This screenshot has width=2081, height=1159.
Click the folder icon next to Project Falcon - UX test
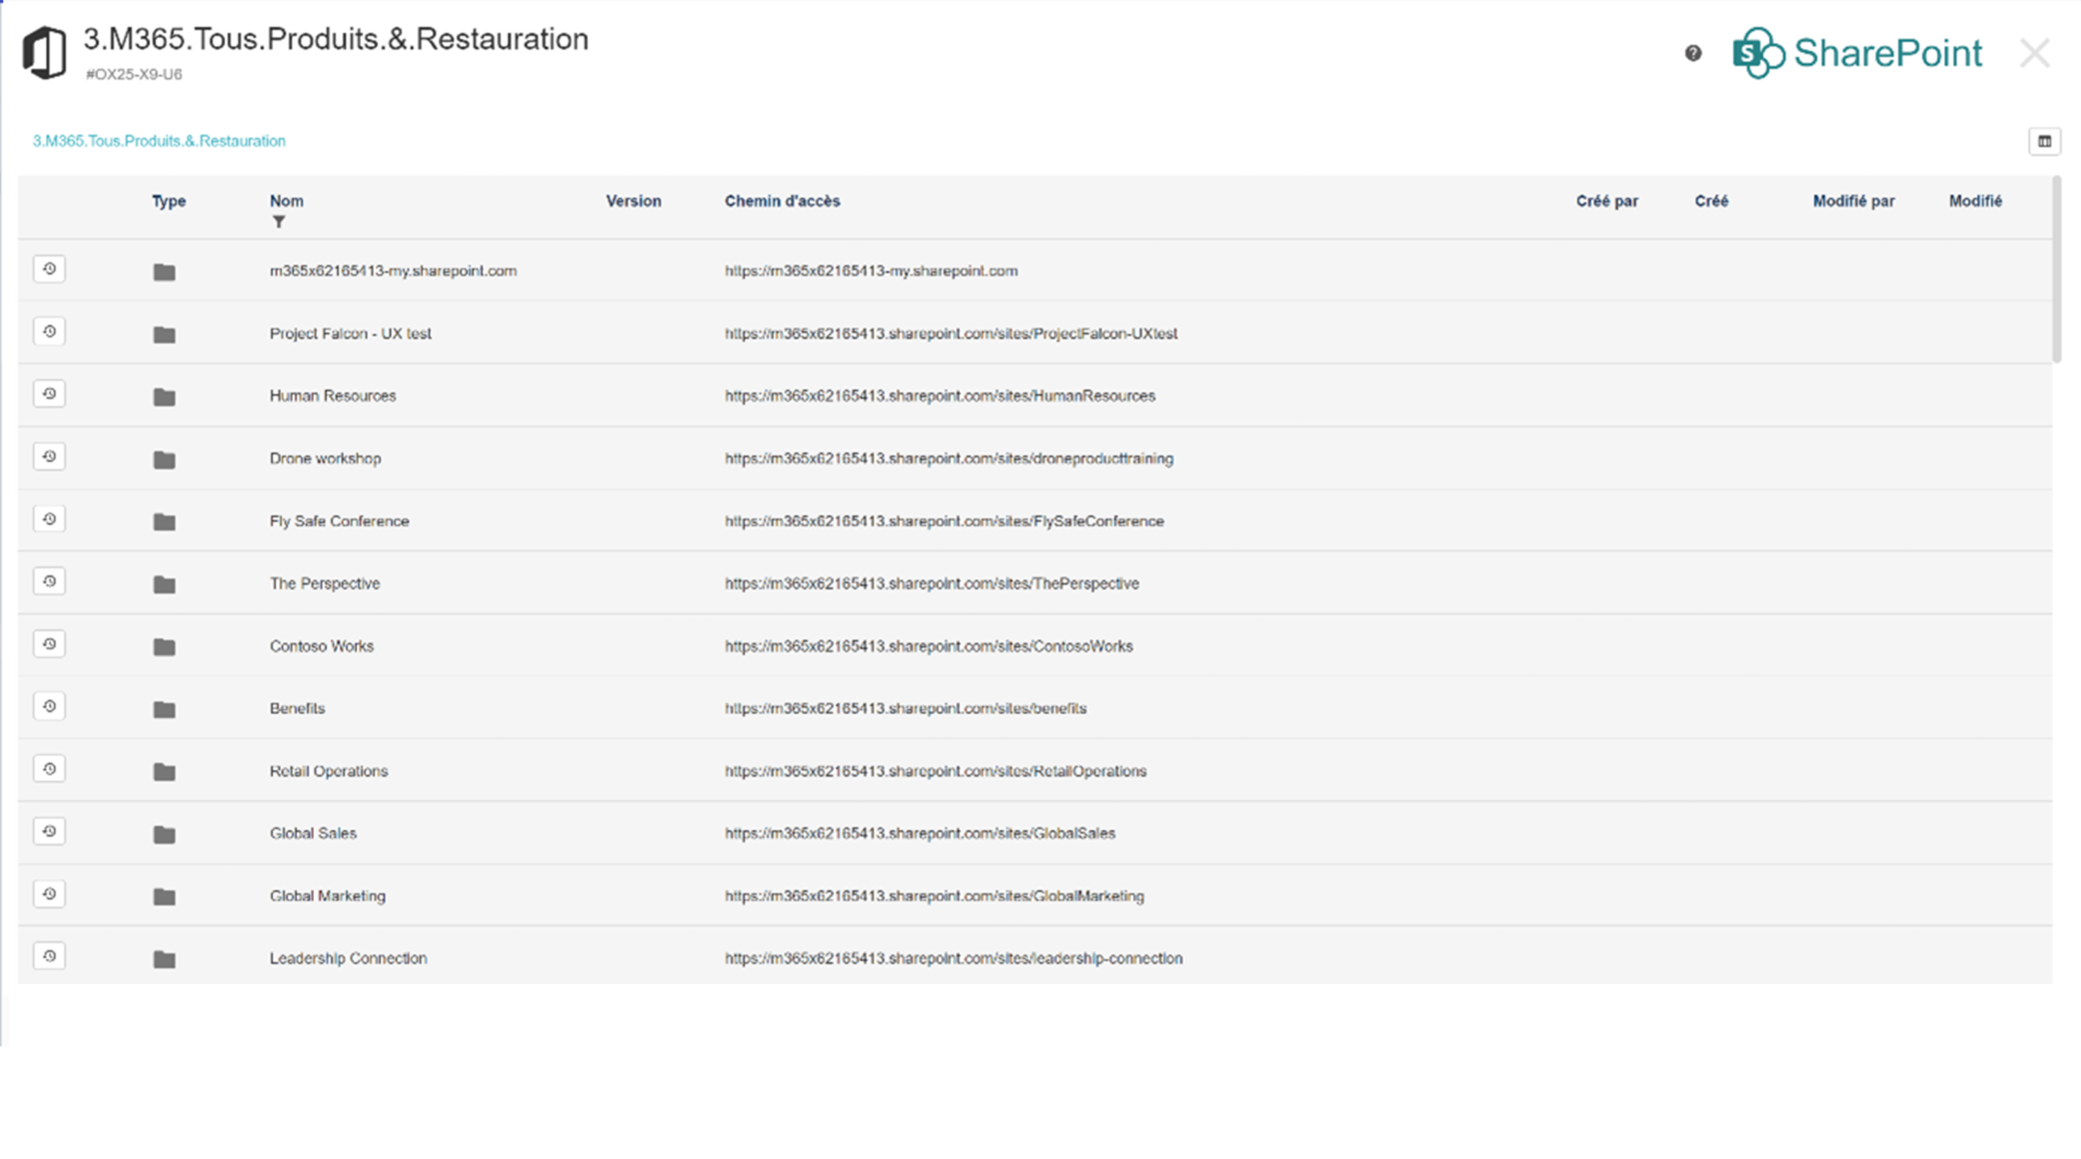click(164, 334)
